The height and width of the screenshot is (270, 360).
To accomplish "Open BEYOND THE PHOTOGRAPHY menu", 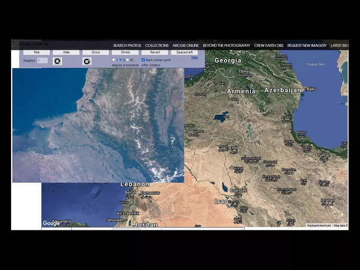I will click(x=227, y=46).
